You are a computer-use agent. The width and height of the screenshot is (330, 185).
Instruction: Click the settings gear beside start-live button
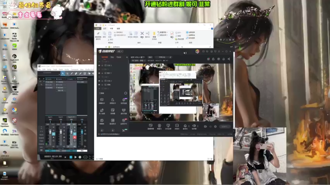point(215,127)
